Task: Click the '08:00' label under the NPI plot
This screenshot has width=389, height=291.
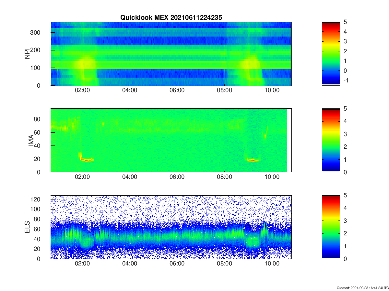Action: 224,91
